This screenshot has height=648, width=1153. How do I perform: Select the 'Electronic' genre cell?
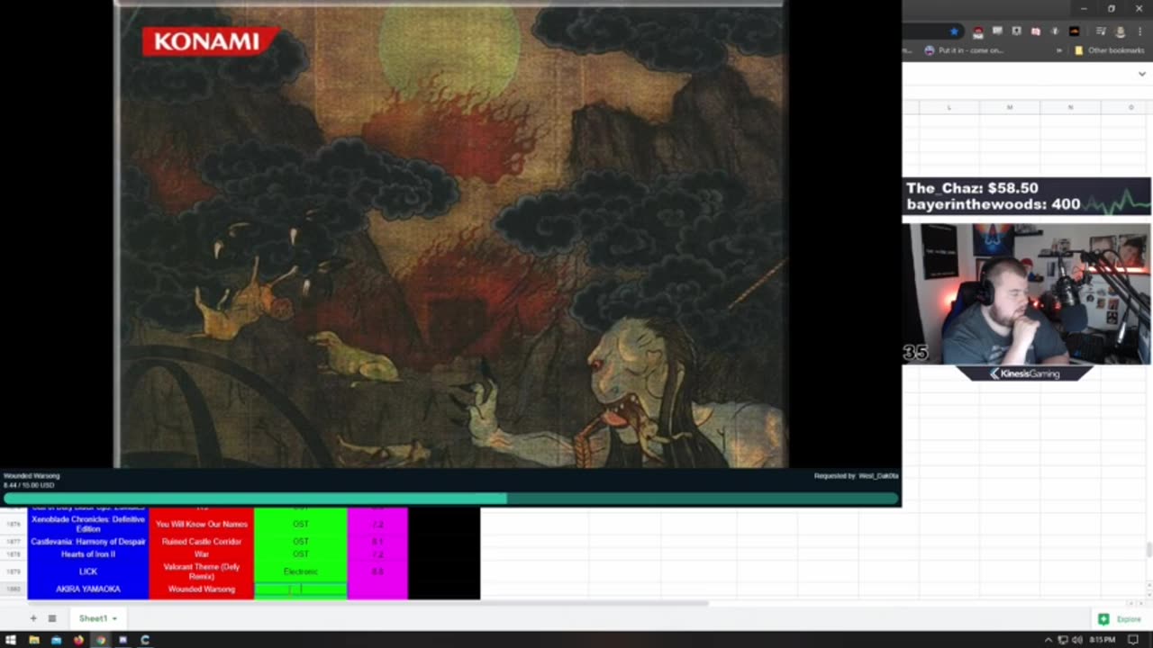pos(301,571)
